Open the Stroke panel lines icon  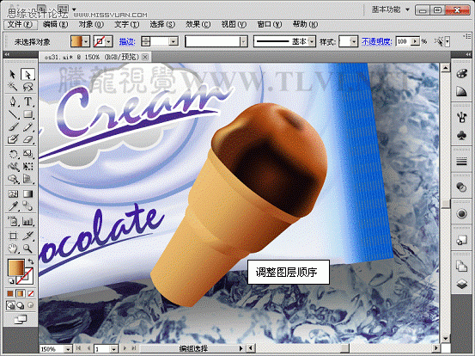461,162
